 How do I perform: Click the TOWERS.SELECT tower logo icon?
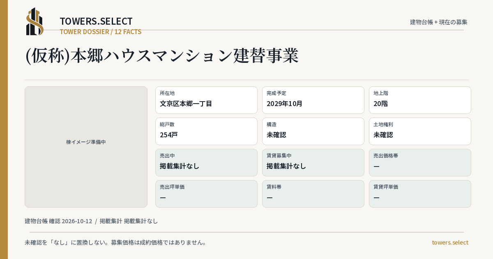(x=35, y=21)
